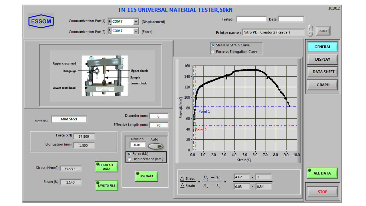The width and height of the screenshot is (366, 206).
Task: Choose Displacement (mm.) radio button
Action: point(129,159)
